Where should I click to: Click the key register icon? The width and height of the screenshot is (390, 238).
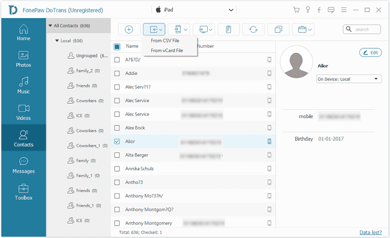(308, 10)
